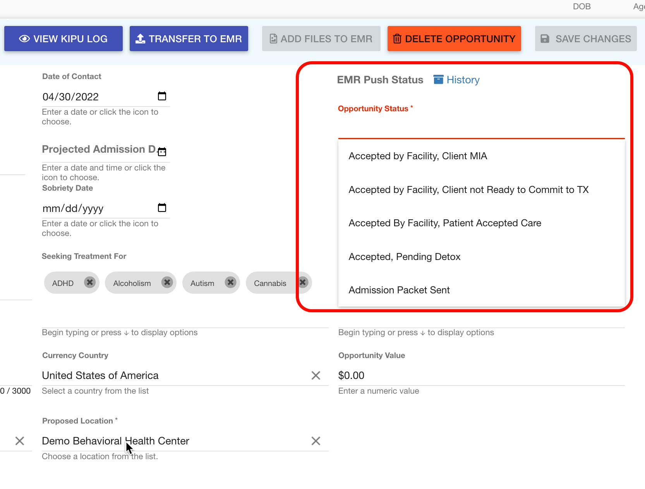Remove the Cannabis treatment tag
Viewport: 645px width, 489px height.
point(302,282)
